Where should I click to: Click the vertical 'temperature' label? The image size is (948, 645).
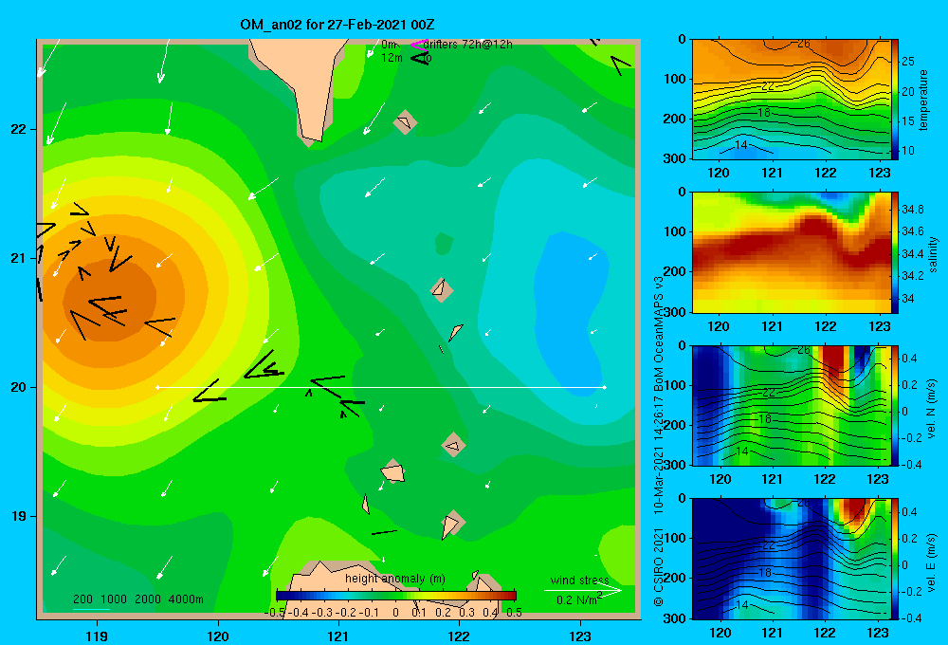tap(923, 100)
